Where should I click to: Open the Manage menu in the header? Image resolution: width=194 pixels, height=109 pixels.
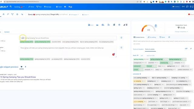[x=48, y=7]
